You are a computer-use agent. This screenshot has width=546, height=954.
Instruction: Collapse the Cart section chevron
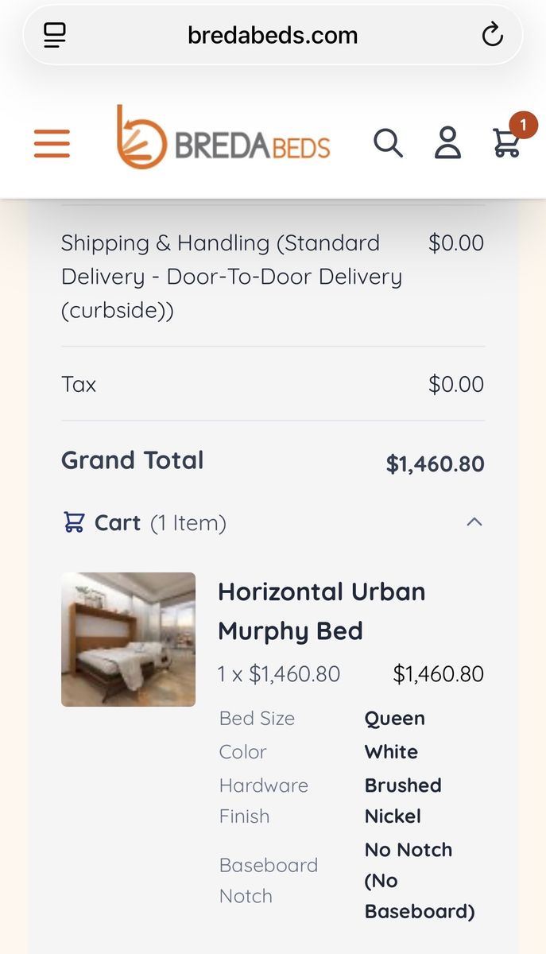(474, 522)
